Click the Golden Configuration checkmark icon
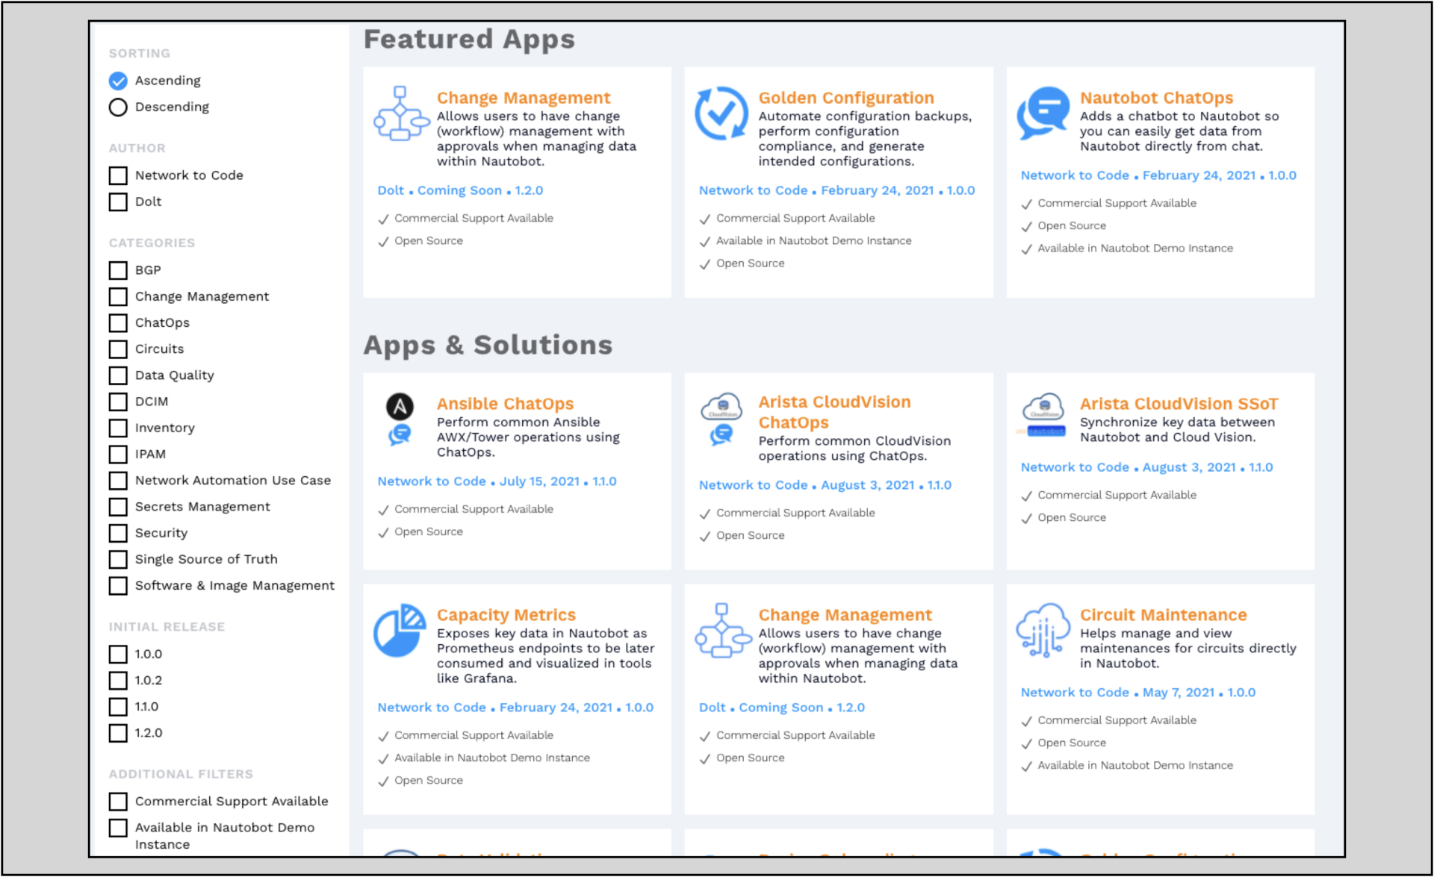 [721, 113]
